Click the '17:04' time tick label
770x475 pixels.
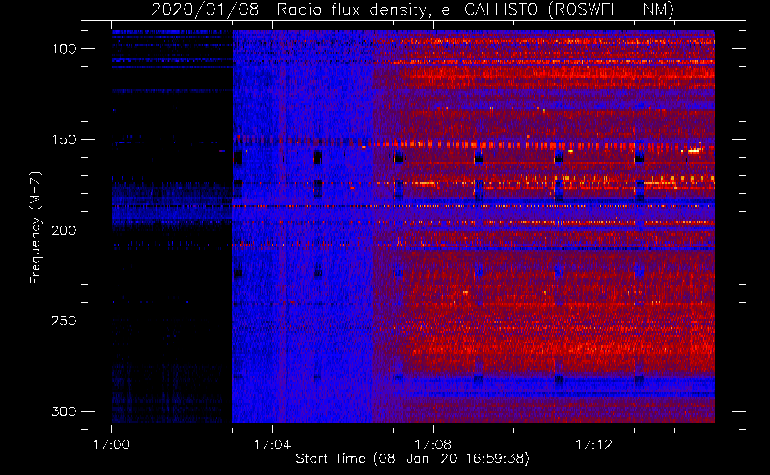[x=272, y=445]
